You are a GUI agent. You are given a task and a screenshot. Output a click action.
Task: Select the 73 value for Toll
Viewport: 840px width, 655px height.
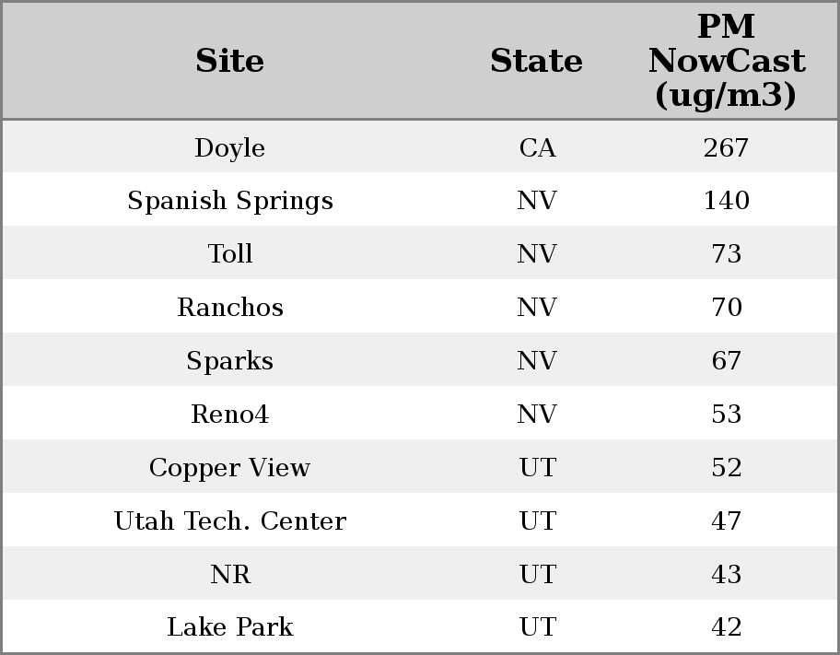[726, 254]
